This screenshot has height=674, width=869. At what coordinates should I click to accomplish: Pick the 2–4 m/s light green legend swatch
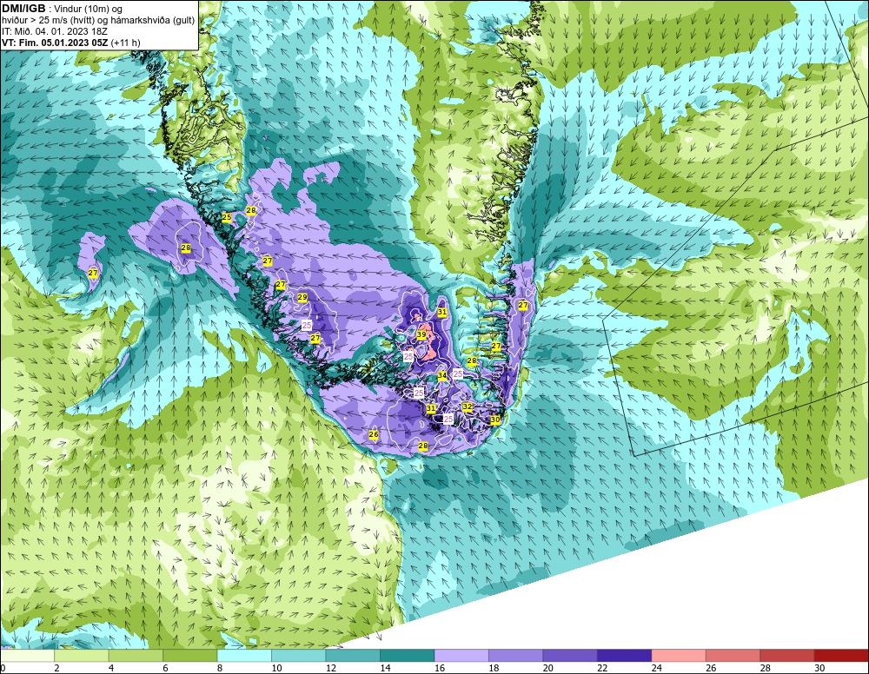pyautogui.click(x=81, y=656)
